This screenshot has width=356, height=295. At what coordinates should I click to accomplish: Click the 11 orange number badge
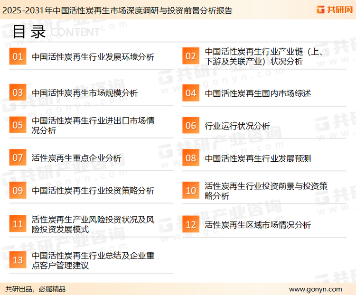18,224
